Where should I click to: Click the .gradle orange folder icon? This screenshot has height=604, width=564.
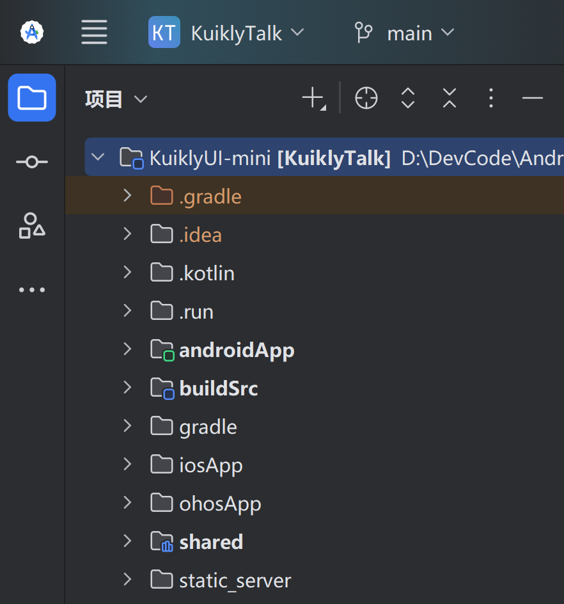point(161,195)
